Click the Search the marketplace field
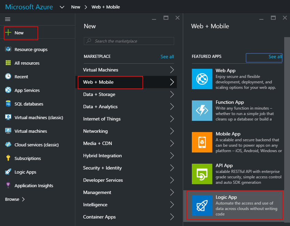The width and height of the screenshot is (290, 226). point(129,41)
